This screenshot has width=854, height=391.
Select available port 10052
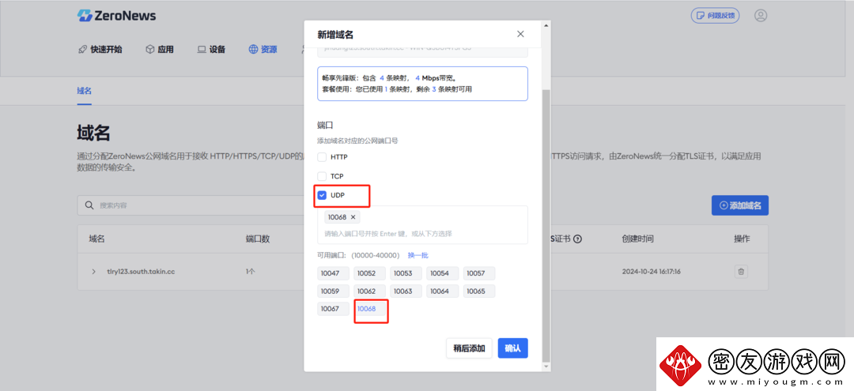(x=369, y=273)
